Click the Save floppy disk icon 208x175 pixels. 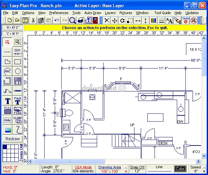[x=25, y=20]
